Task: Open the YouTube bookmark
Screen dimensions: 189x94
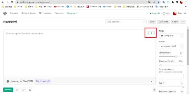Action: pyautogui.click(x=59, y=7)
